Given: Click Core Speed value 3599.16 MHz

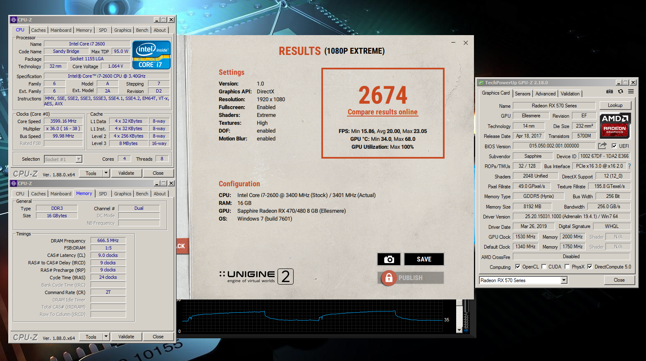Looking at the screenshot, I should click(x=63, y=121).
